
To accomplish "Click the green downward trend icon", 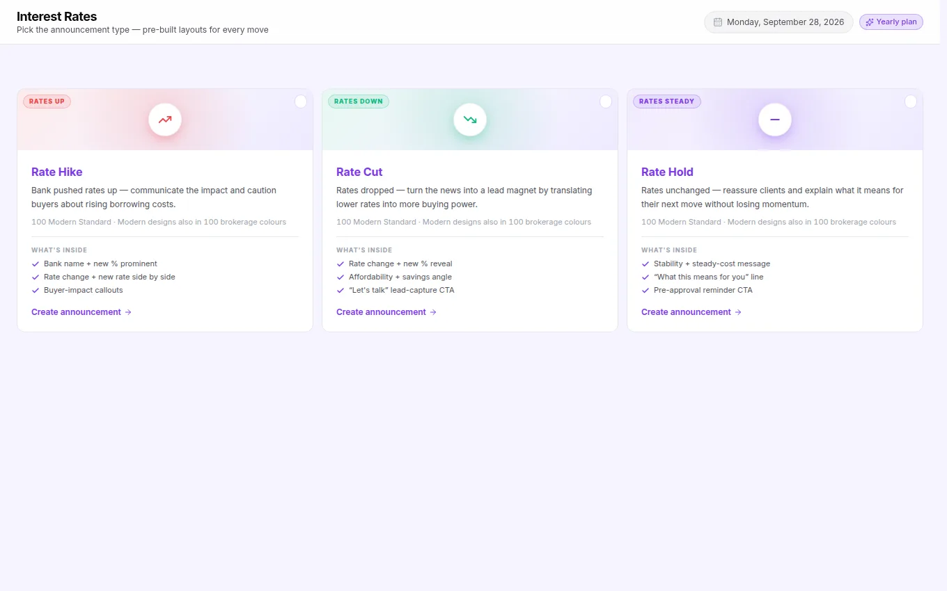I will [x=470, y=120].
